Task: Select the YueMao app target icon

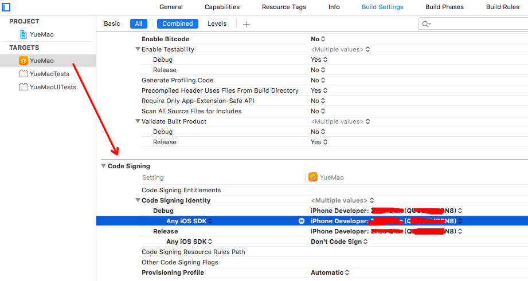Action: (24, 61)
